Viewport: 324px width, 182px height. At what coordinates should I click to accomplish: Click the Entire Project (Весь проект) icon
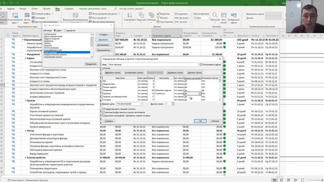[x=224, y=15]
